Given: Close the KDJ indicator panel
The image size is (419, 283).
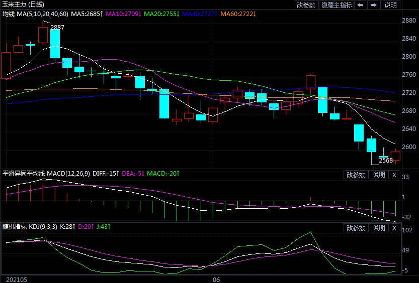Looking at the screenshot, I should click(x=394, y=228).
